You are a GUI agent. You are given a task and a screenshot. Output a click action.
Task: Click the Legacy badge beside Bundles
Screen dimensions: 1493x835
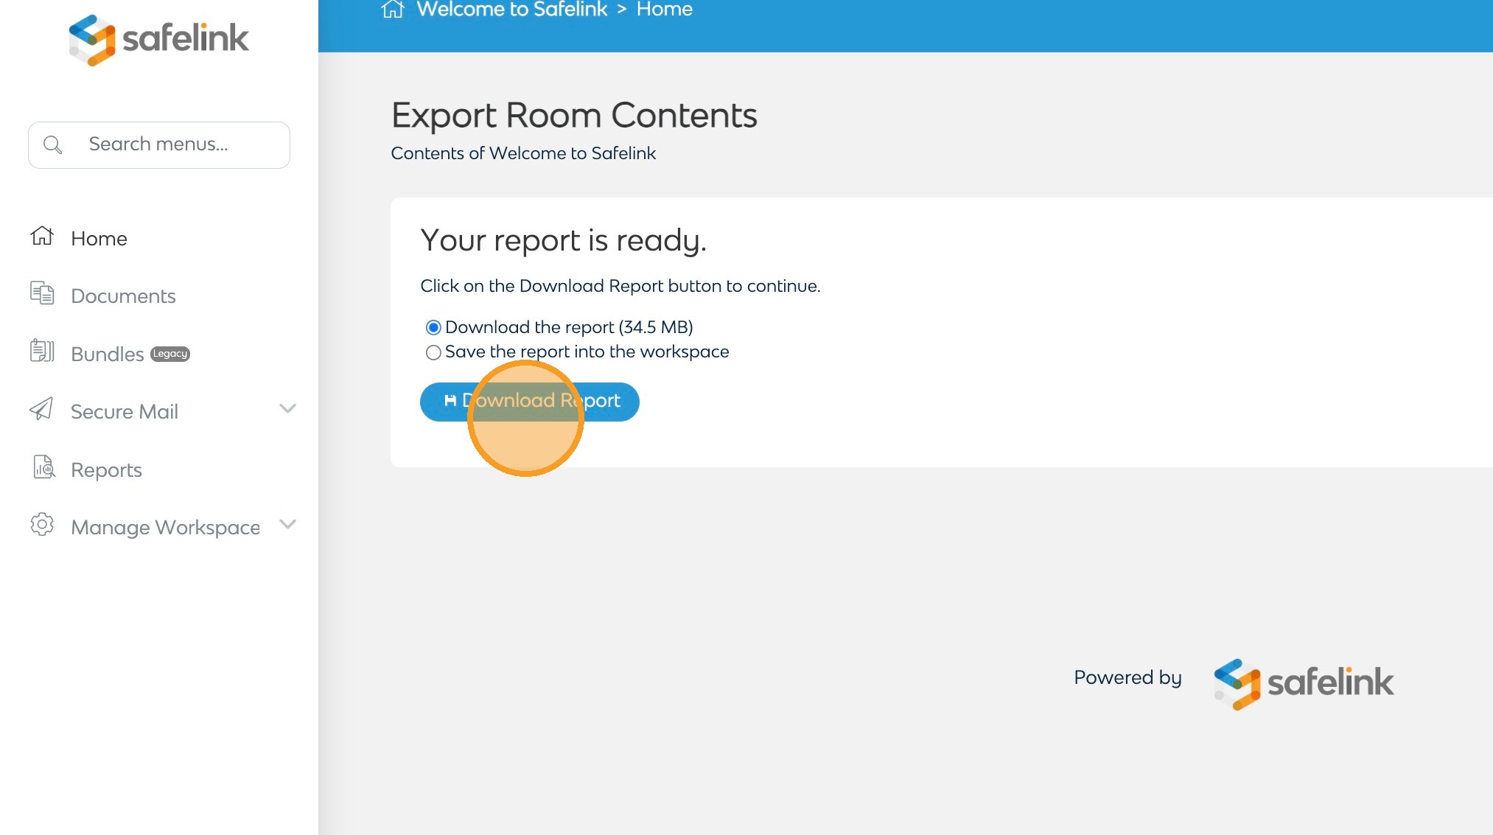click(170, 354)
